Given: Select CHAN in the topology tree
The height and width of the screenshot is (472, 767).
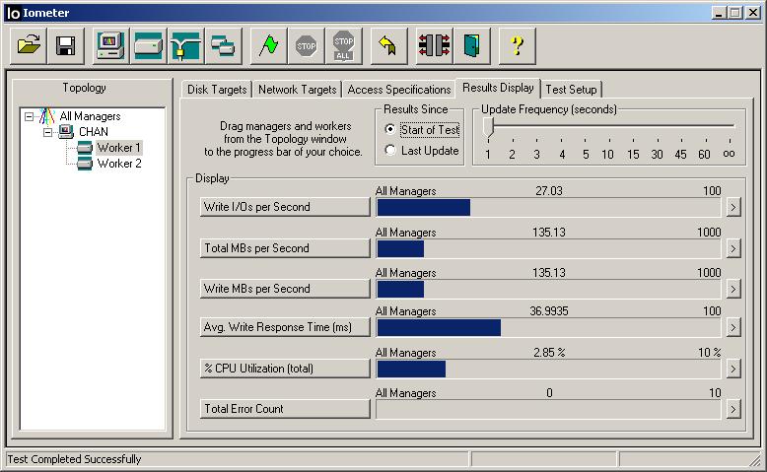Looking at the screenshot, I should [94, 132].
